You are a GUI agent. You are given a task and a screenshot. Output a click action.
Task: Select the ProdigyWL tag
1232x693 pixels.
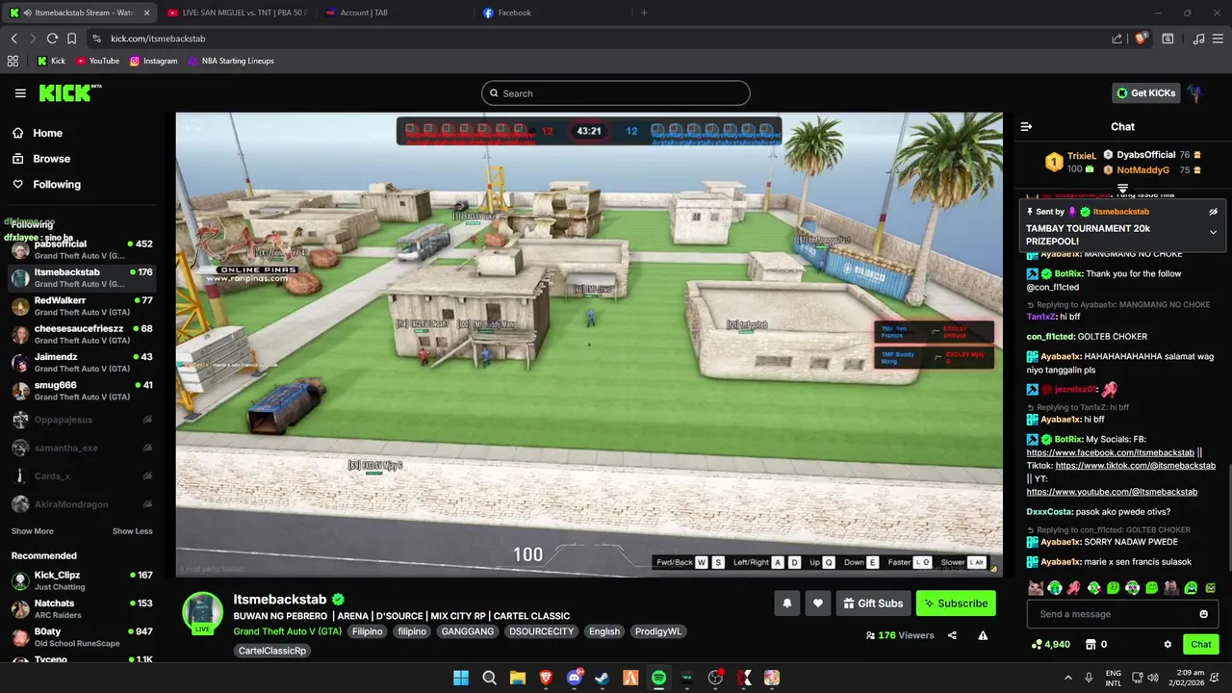[x=658, y=631]
